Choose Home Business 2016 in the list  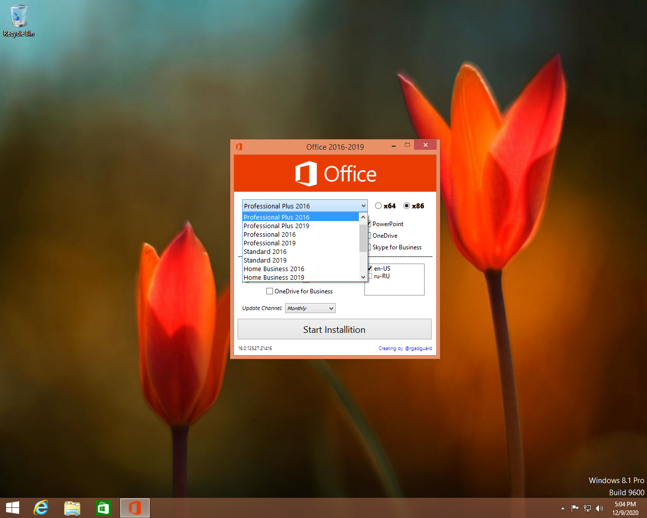pyautogui.click(x=301, y=269)
